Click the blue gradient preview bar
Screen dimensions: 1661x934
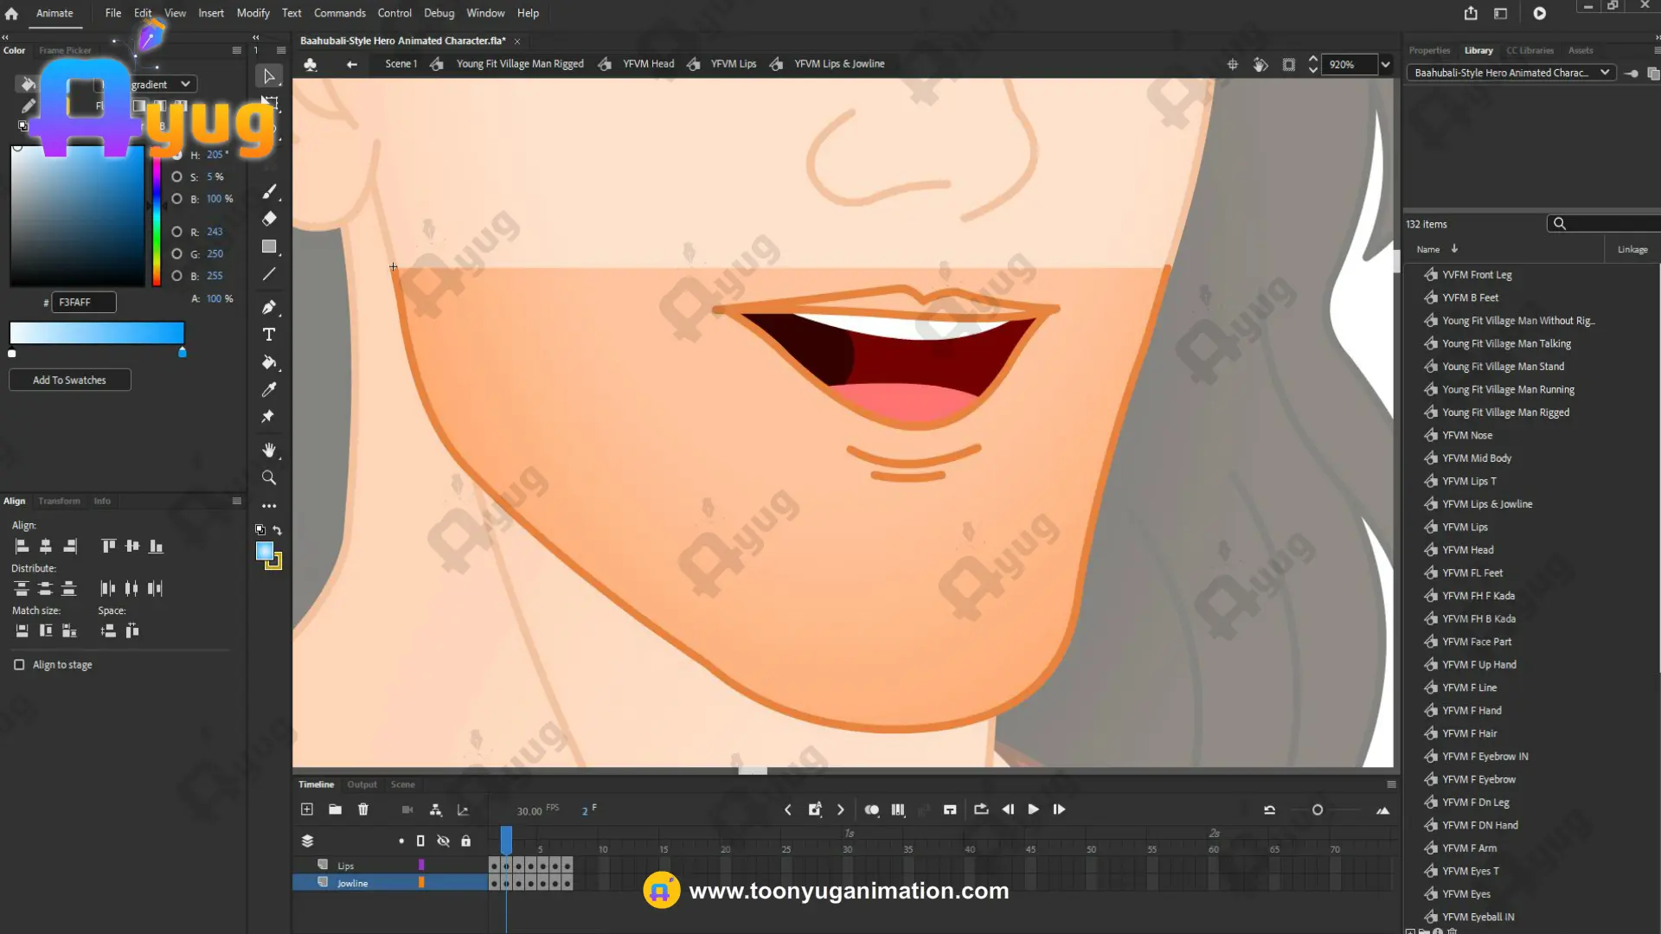click(x=97, y=333)
